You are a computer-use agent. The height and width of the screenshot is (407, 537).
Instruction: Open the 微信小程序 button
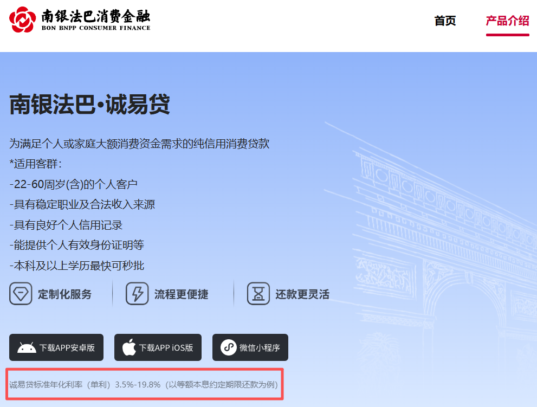[250, 347]
